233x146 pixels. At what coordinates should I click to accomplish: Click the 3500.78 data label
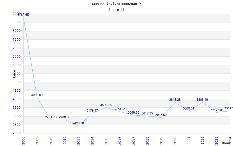point(106,105)
